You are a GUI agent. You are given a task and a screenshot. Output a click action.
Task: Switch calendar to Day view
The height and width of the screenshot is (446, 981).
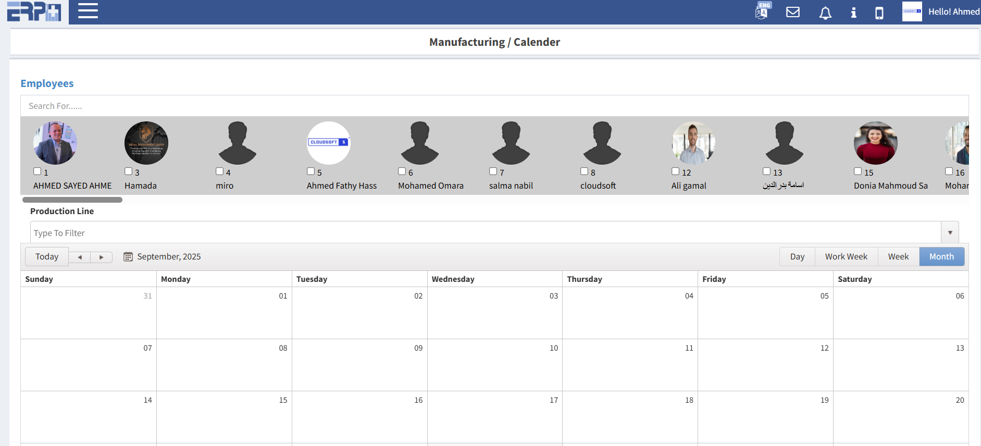click(x=797, y=257)
